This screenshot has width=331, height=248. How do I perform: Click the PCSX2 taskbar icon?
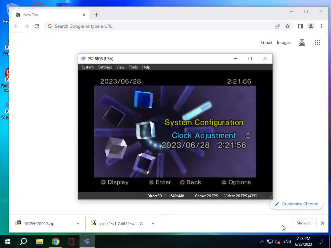tap(87, 242)
